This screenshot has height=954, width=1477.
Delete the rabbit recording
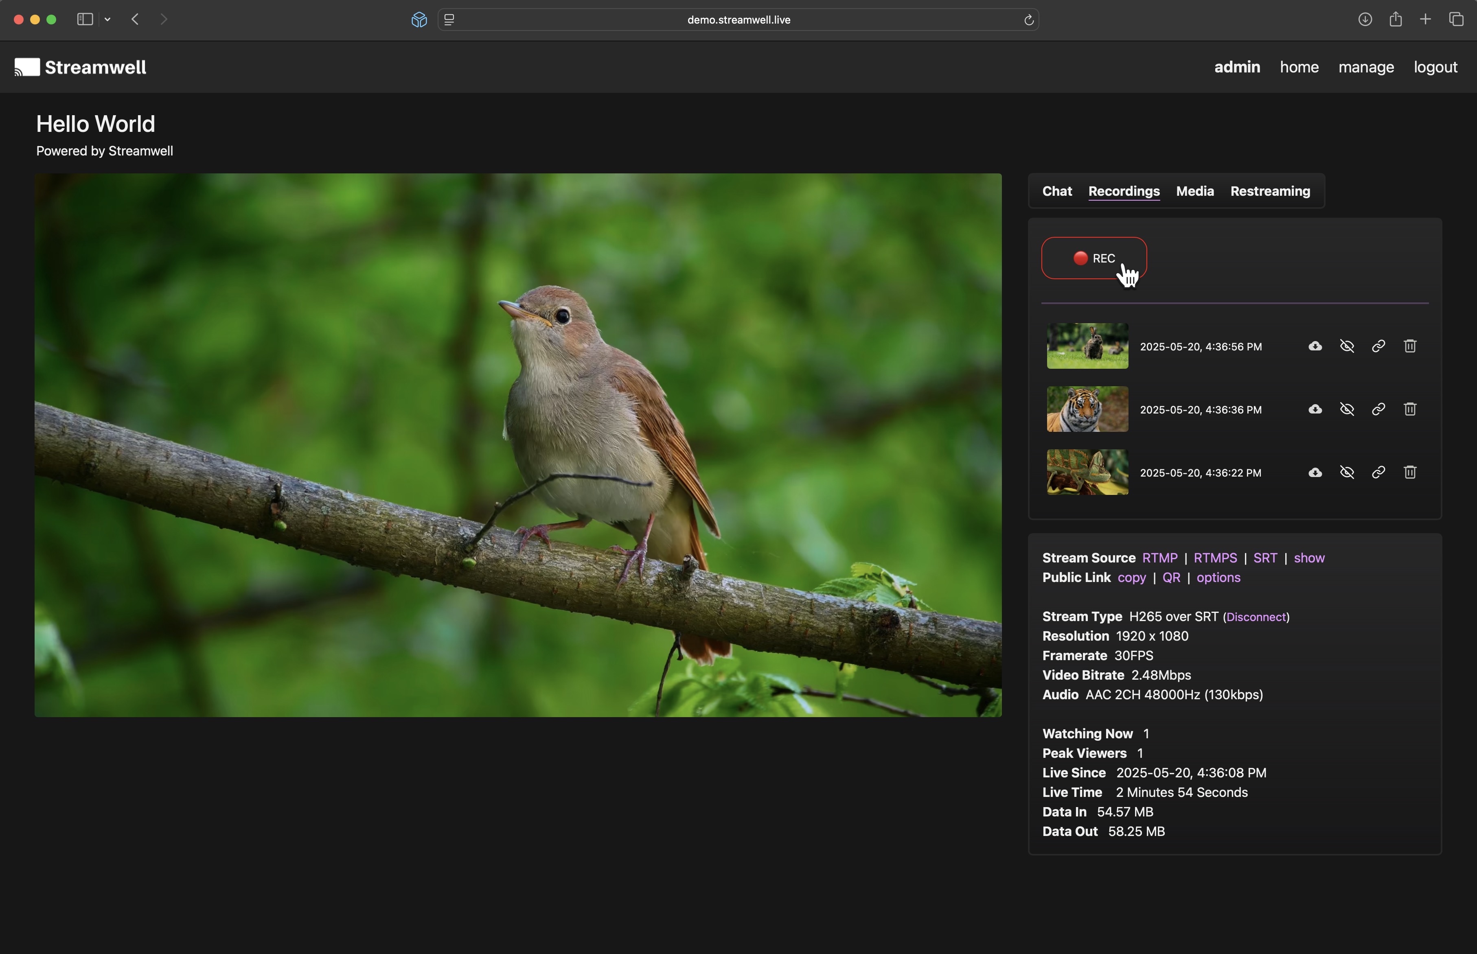(1409, 346)
